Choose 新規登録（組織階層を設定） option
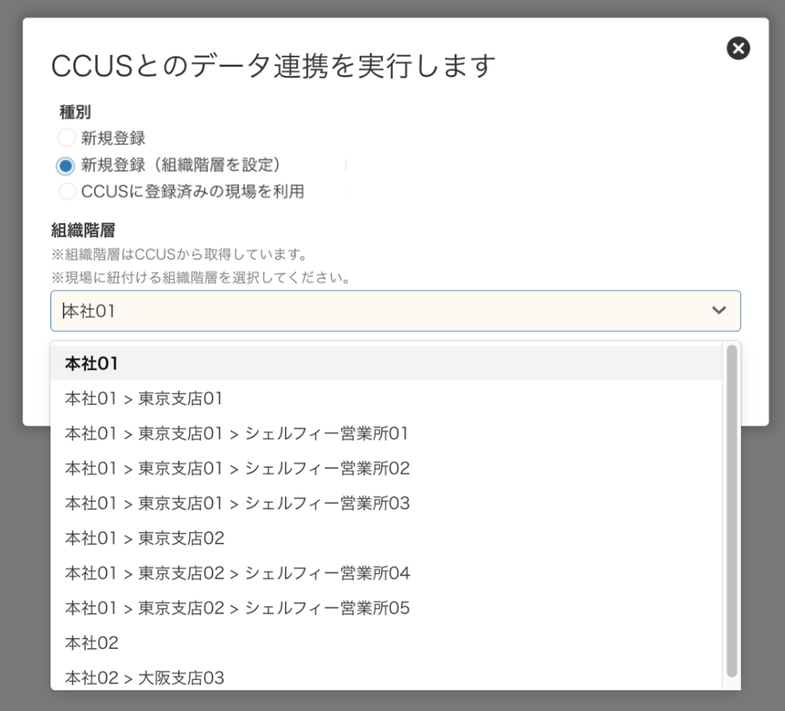 click(67, 164)
